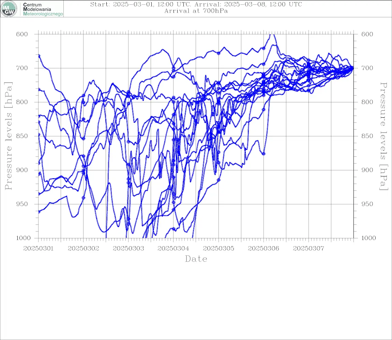Click the right axis label 800
392x340 pixels.
pos(367,102)
